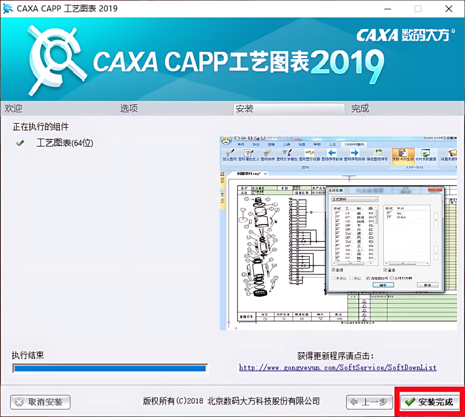Close the installer window
Image resolution: width=465 pixels, height=417 pixels.
click(449, 9)
